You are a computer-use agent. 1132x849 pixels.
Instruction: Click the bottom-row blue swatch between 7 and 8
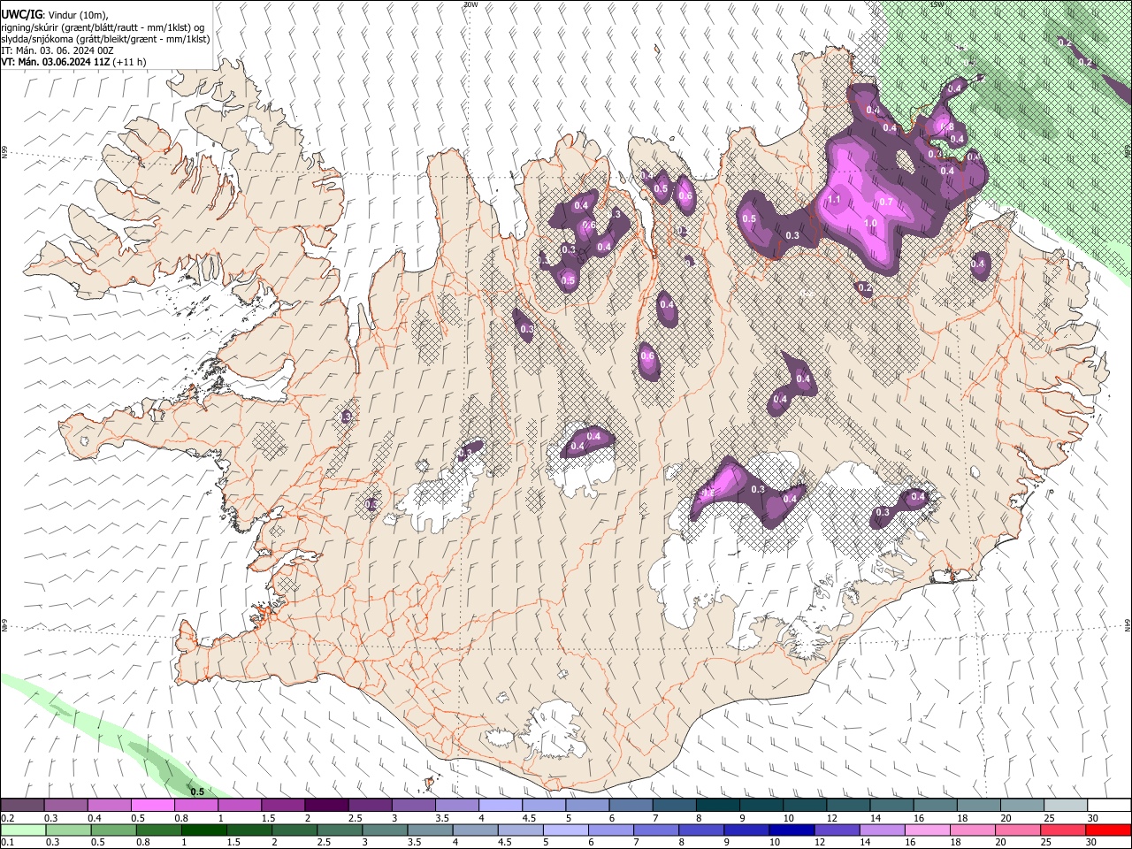click(x=655, y=830)
